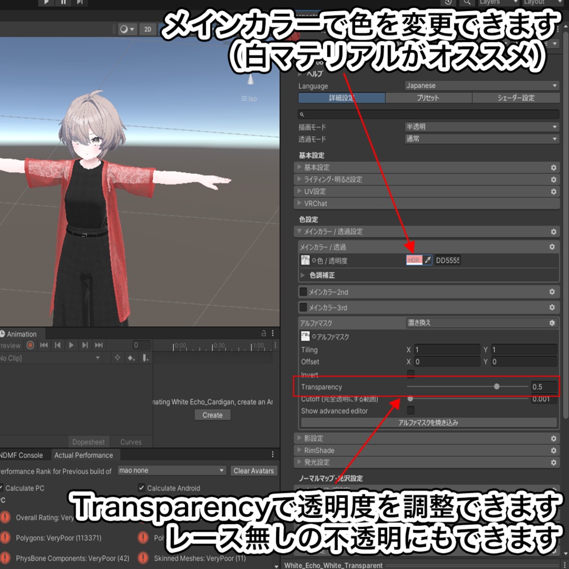
Task: Click the Create button in Animation panel
Action: coord(213,415)
